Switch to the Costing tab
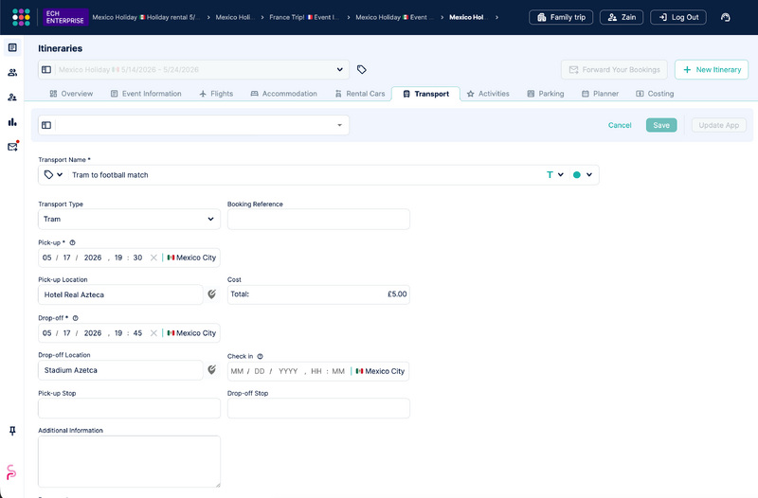Screen dimensions: 758x498 pos(655,93)
